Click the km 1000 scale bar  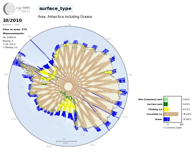66,141
